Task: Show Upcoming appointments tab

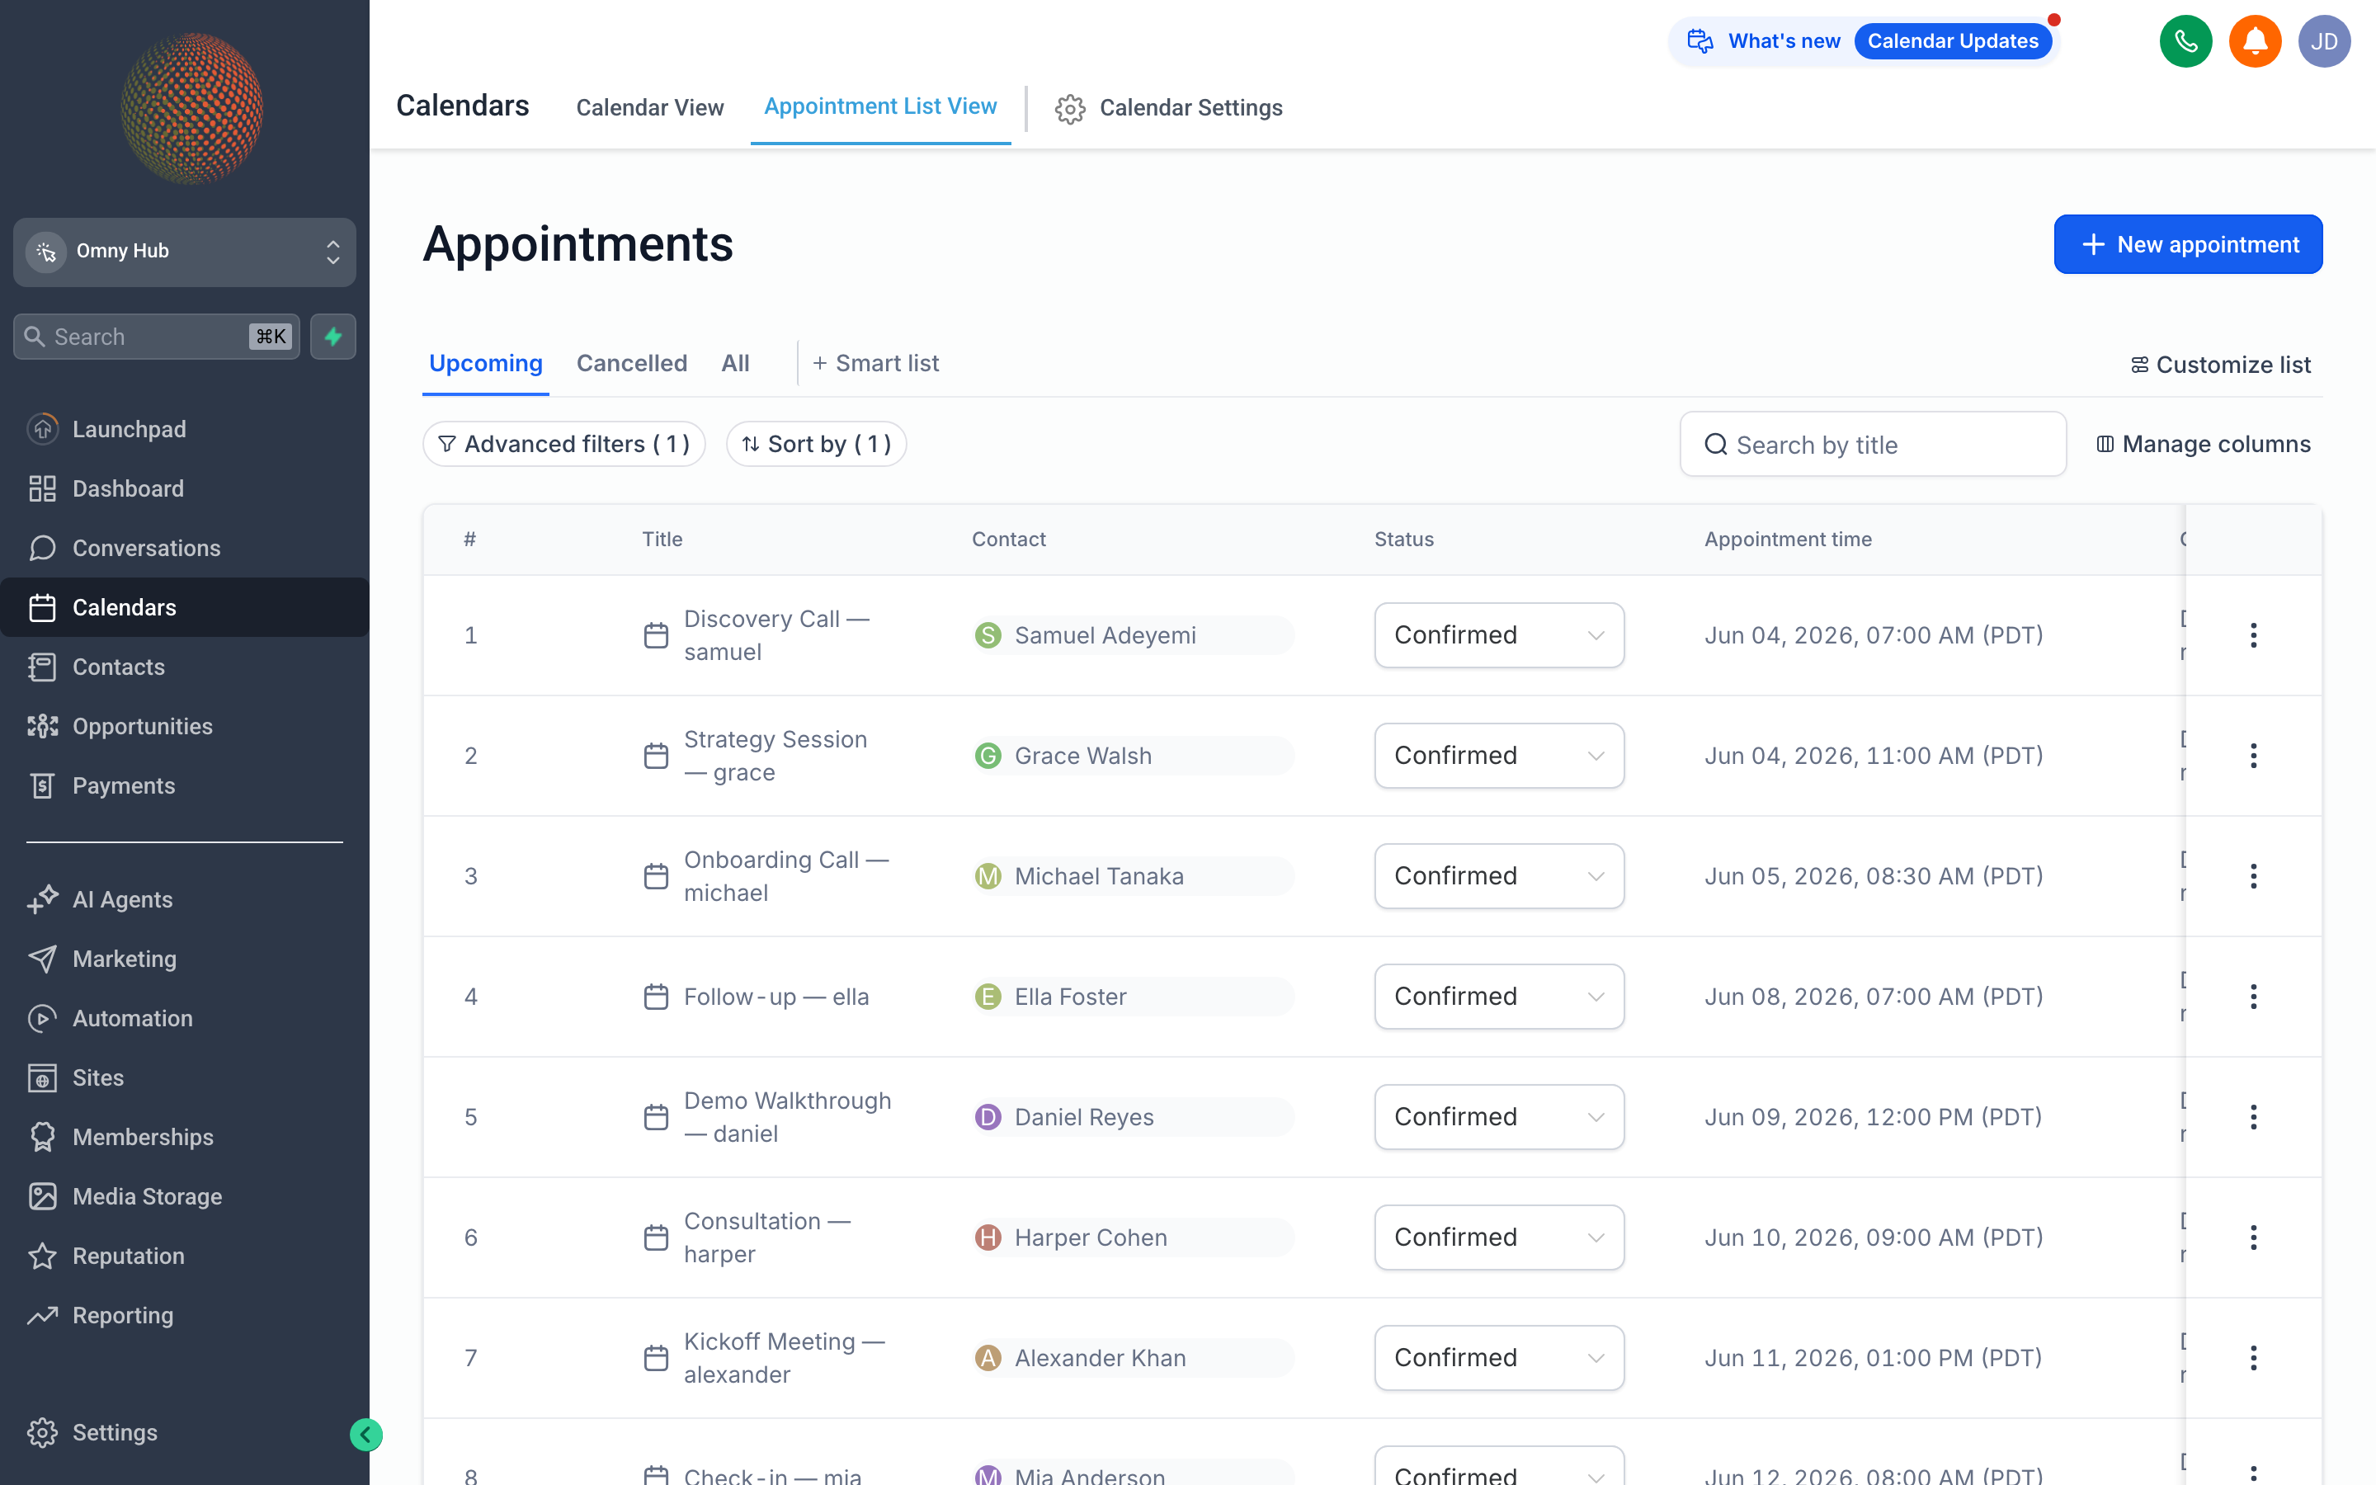Action: coord(486,363)
